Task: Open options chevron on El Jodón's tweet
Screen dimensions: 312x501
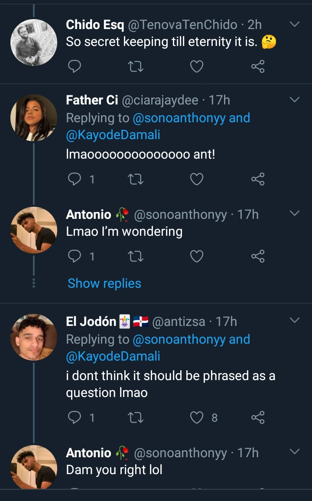Action: point(294,321)
